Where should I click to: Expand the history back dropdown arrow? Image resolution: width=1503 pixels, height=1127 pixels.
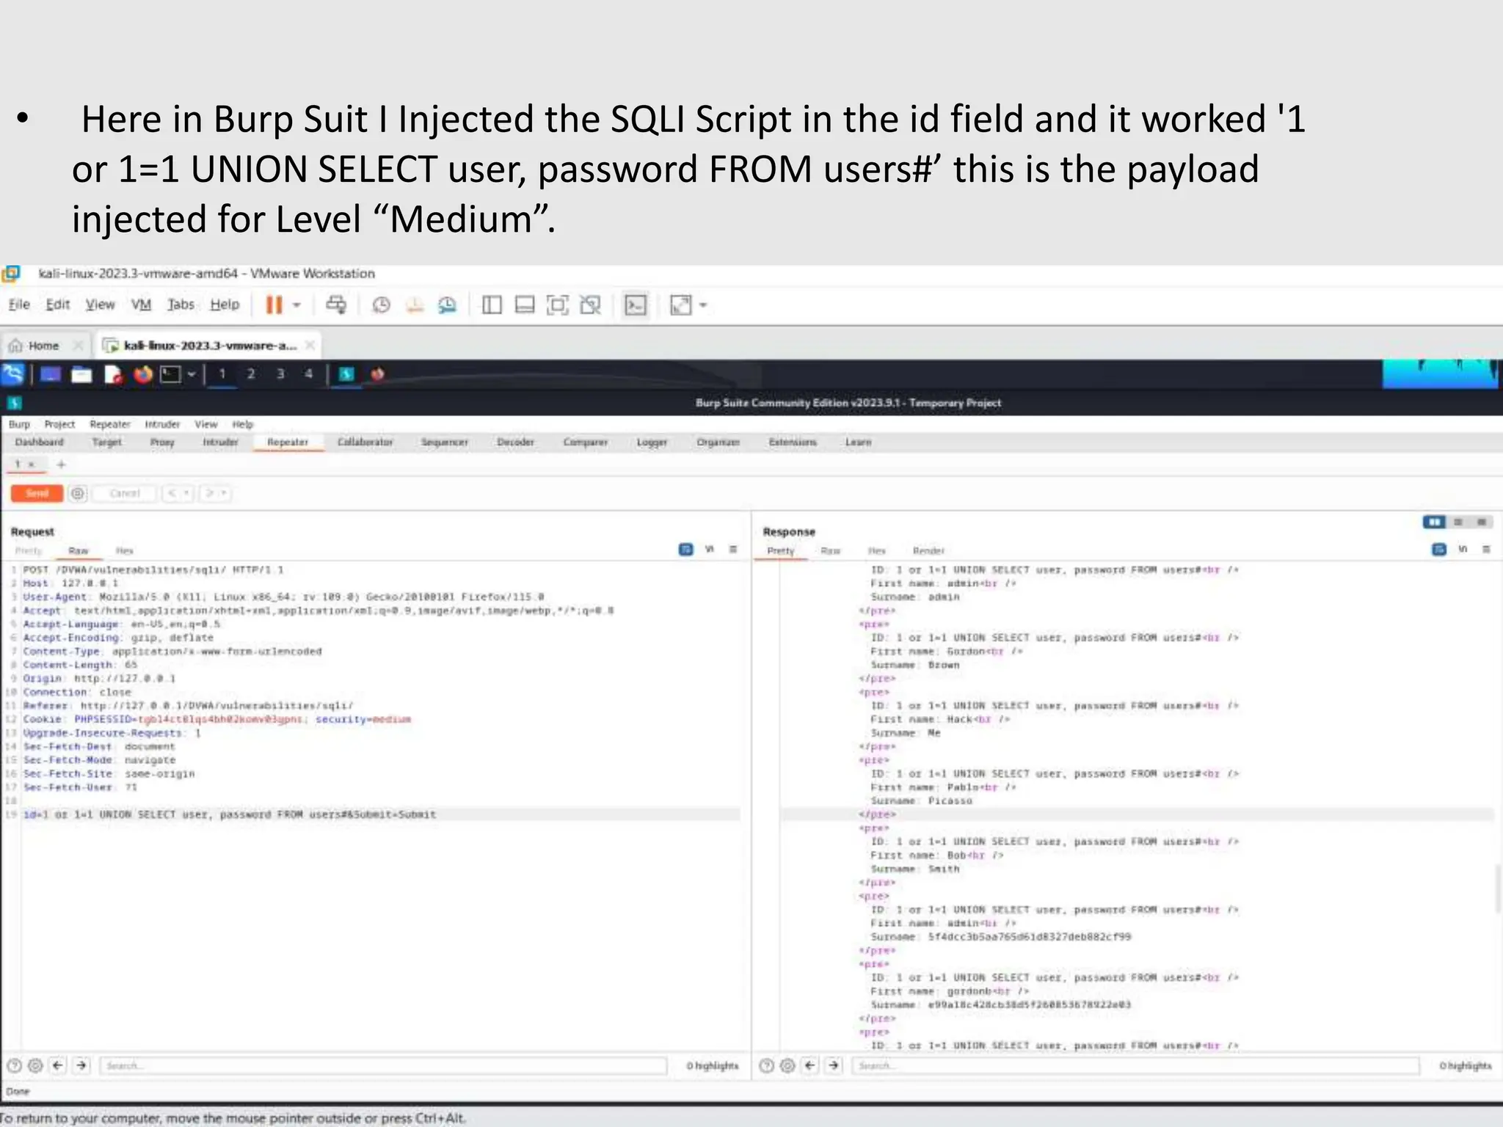187,493
